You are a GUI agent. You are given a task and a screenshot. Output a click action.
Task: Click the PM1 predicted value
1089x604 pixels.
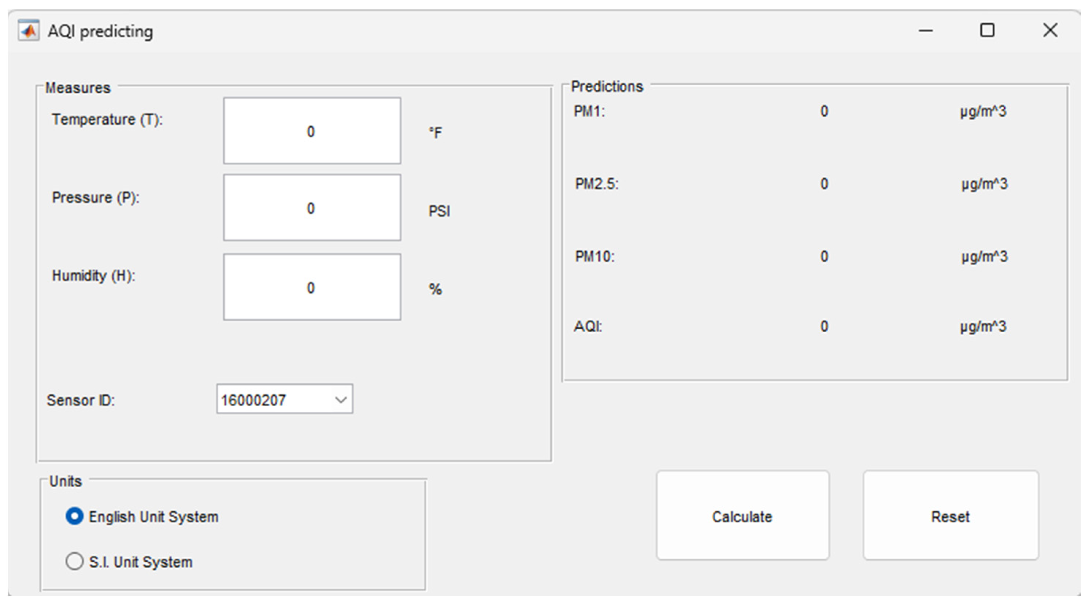coord(824,112)
